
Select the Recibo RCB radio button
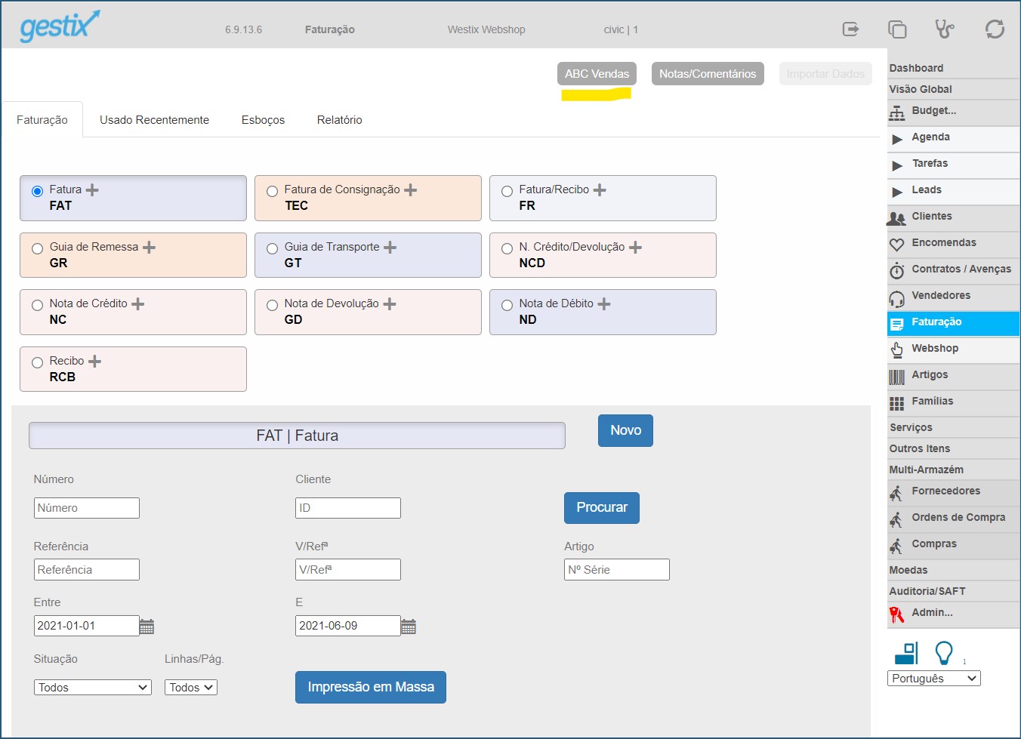37,362
